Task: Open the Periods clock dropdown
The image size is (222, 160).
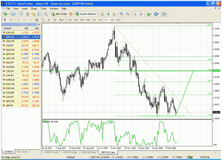Action: coord(157,14)
